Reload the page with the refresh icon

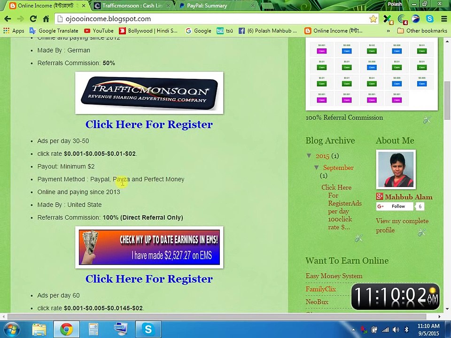tap(33, 19)
